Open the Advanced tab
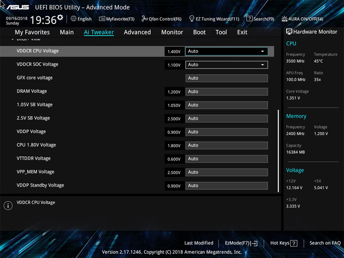 137,32
